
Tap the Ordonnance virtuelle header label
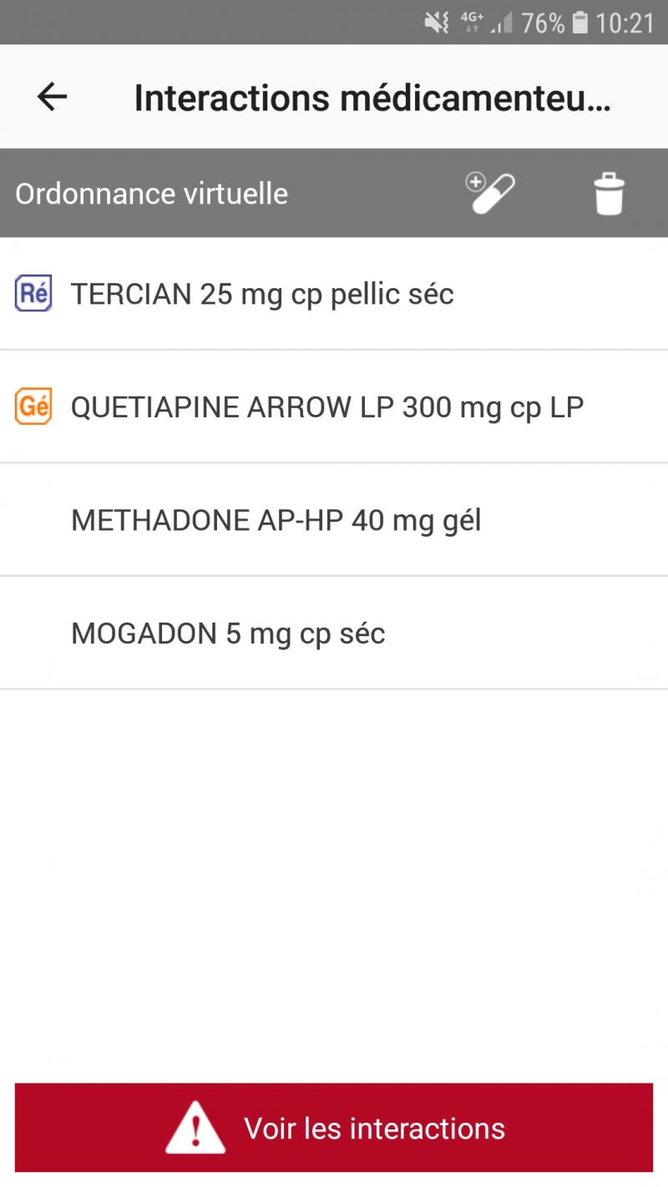pyautogui.click(x=151, y=194)
